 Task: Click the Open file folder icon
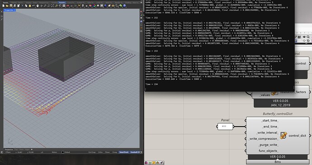coord(7,6)
